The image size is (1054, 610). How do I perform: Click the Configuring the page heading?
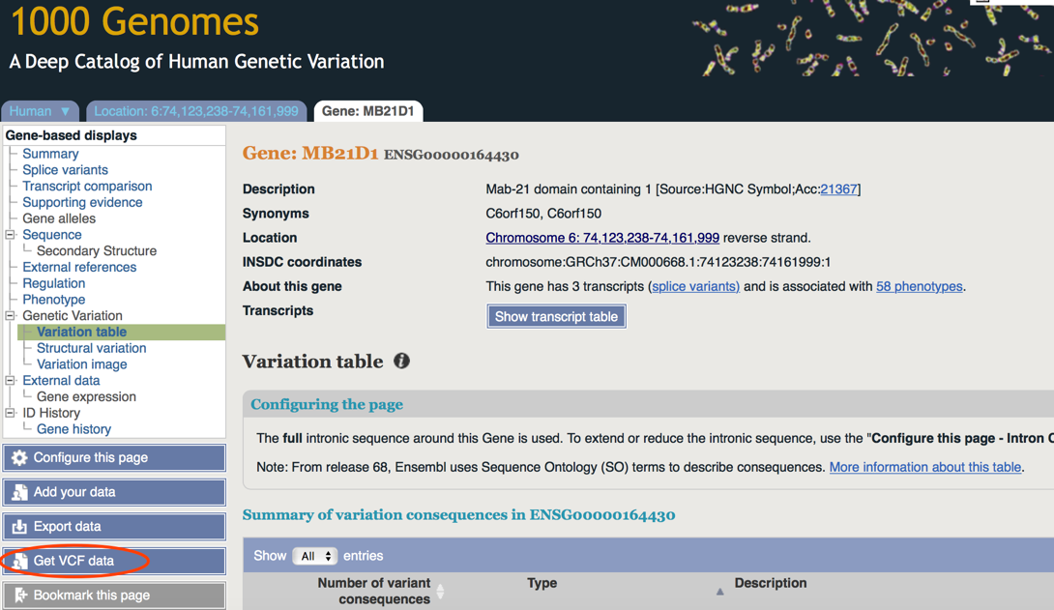click(327, 404)
